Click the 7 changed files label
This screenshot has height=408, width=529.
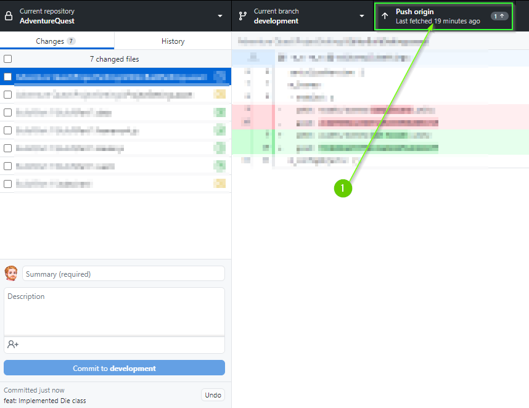(x=114, y=59)
